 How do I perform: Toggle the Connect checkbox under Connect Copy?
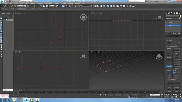point(167,41)
